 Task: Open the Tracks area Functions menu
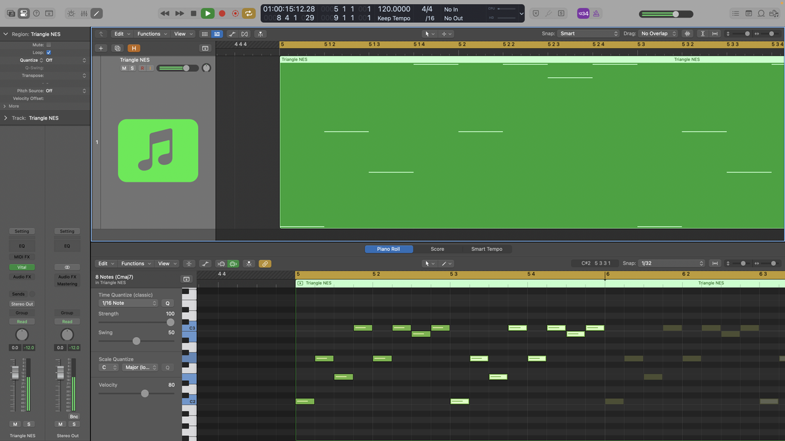point(151,34)
